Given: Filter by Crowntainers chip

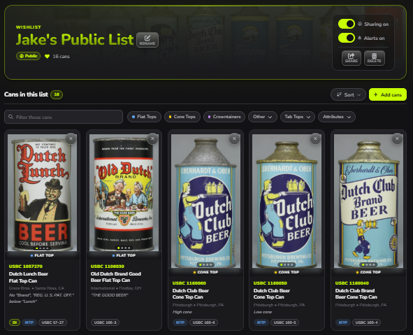Looking at the screenshot, I should pos(224,117).
